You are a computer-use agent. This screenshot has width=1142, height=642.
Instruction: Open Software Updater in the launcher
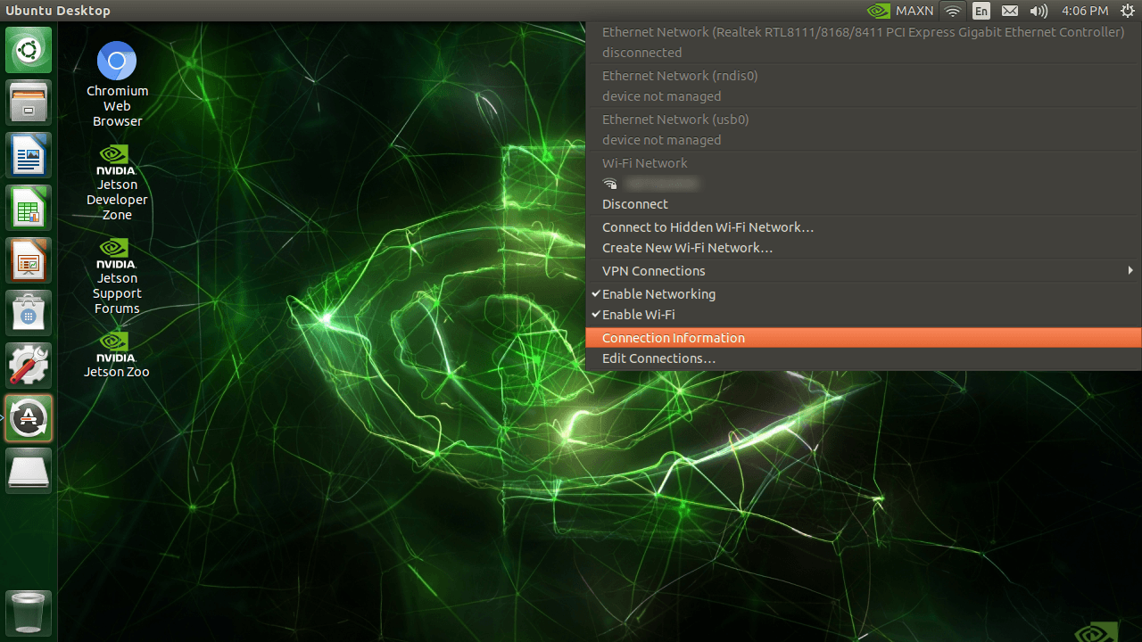[29, 417]
